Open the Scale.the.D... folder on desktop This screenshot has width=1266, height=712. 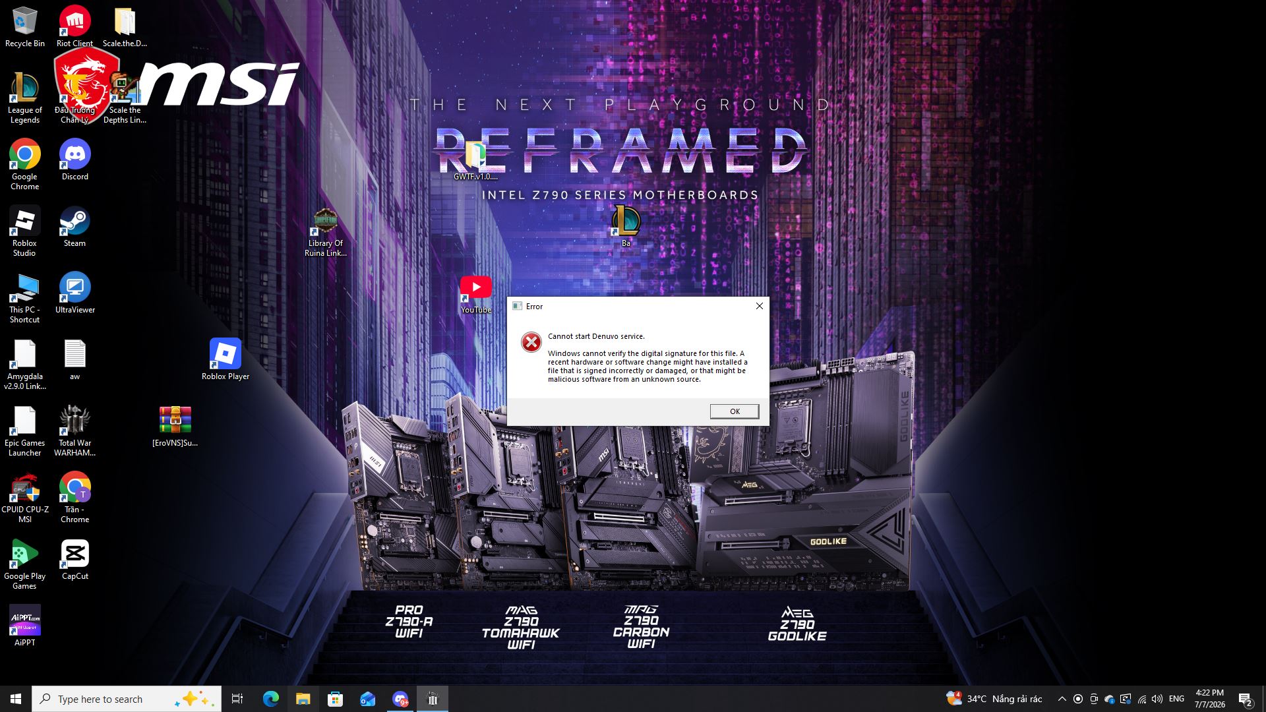click(x=125, y=27)
